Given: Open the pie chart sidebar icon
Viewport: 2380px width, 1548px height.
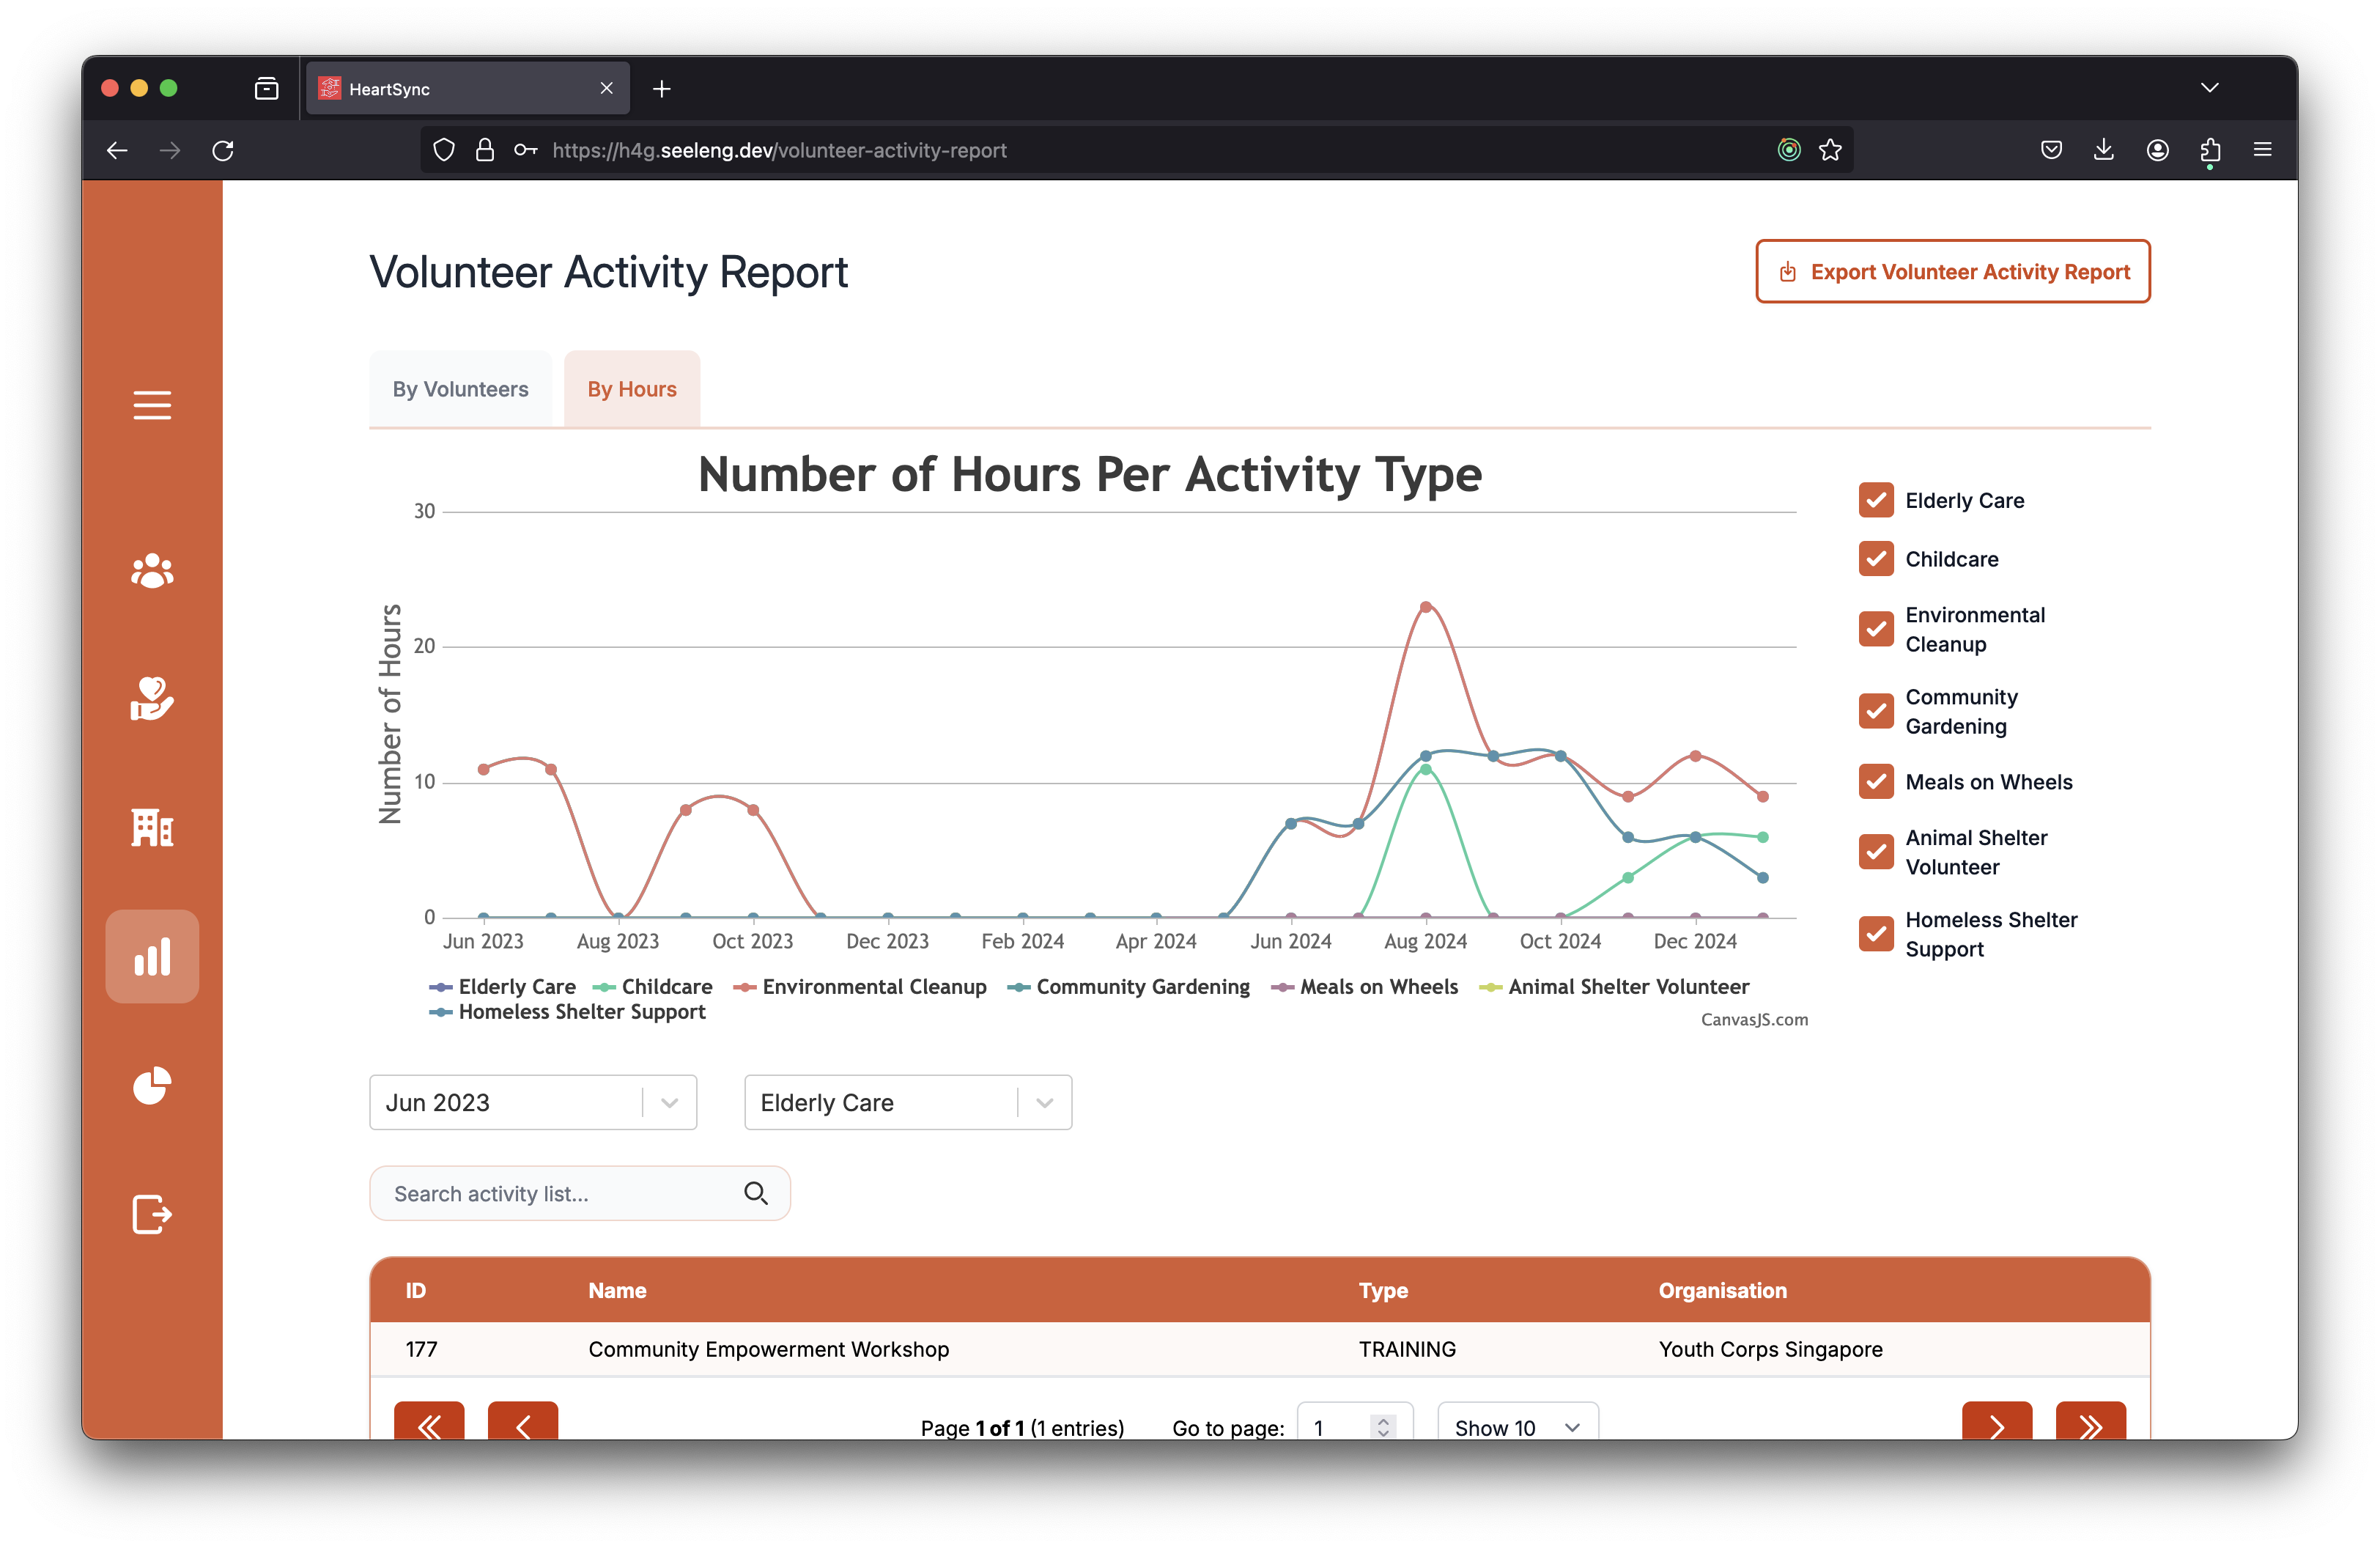Looking at the screenshot, I should [152, 1085].
